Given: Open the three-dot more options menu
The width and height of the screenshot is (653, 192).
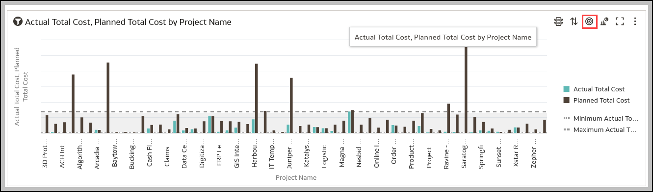Looking at the screenshot, I should [635, 21].
